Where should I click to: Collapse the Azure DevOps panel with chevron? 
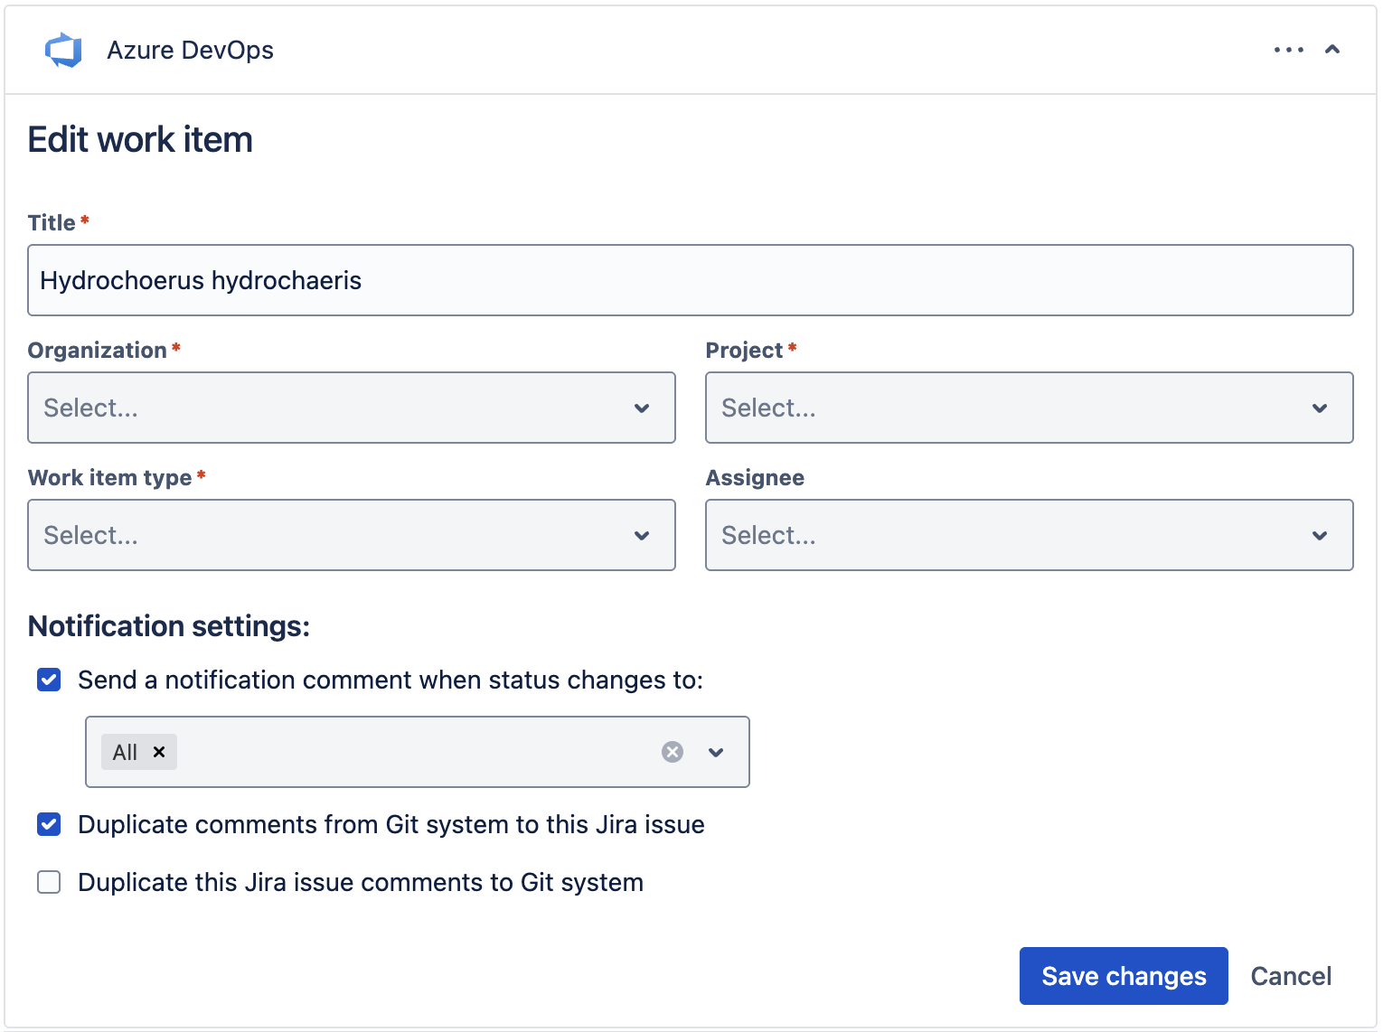[1331, 50]
